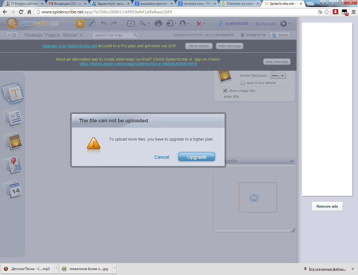Screen dimensions: 358x275
Task: Expand the magnet tool dropdown arrow
Action: coord(188,24)
